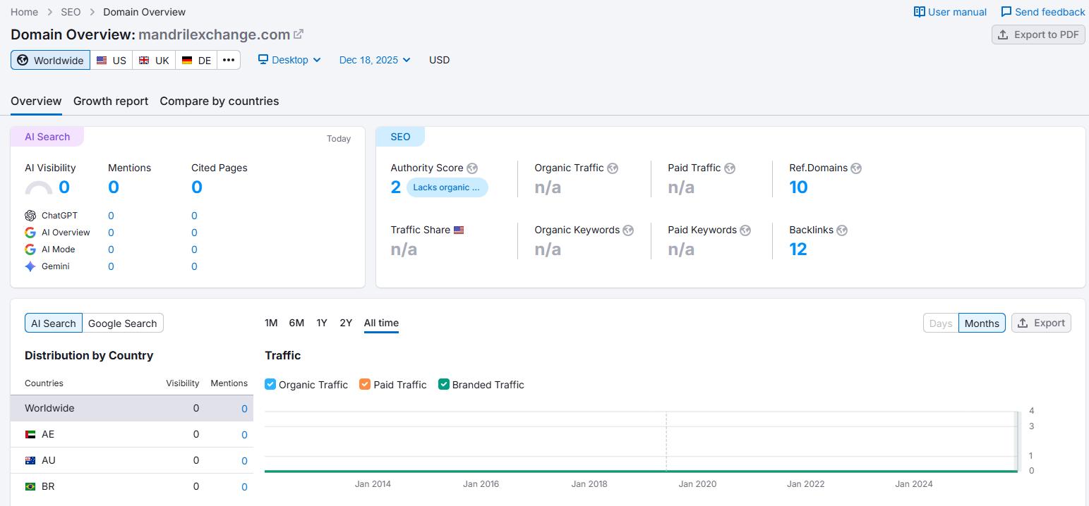Click globe icon next to Paid Keywords
The height and width of the screenshot is (506, 1089).
point(745,230)
